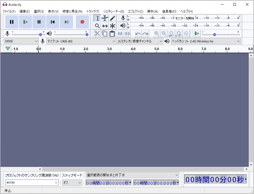Start recording with the red Record button

(82, 22)
